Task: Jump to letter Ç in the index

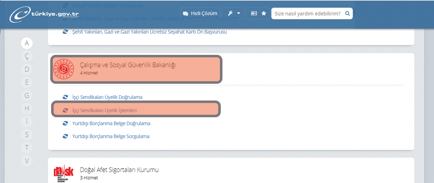Action: pos(27,56)
